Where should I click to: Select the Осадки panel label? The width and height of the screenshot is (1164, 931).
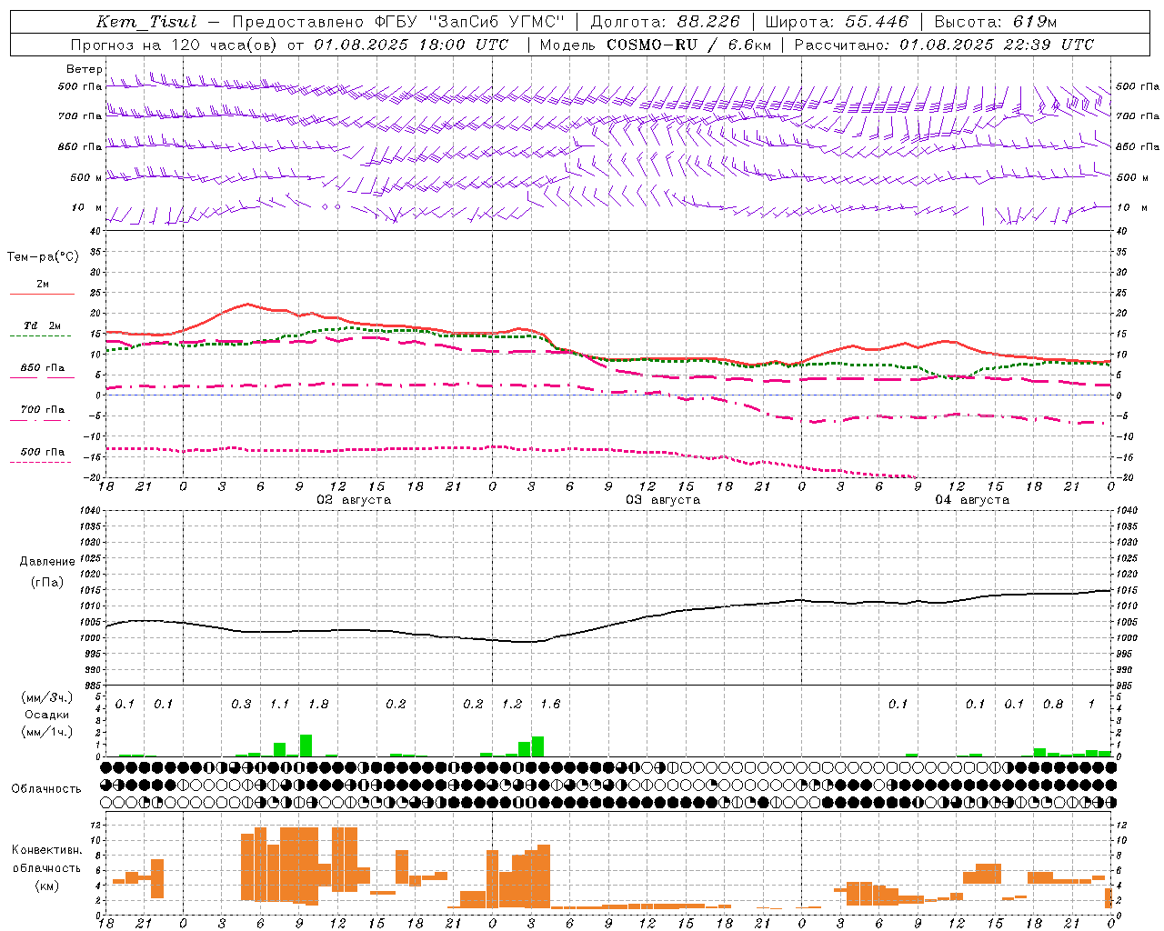point(47,715)
